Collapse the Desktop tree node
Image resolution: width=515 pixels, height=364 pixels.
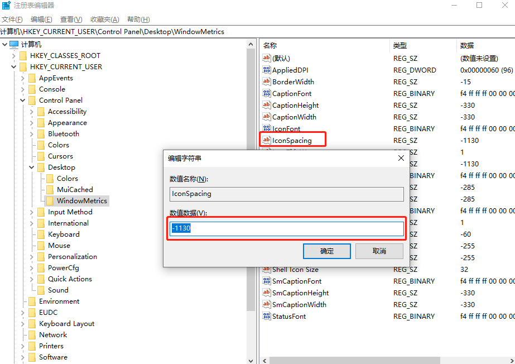pyautogui.click(x=32, y=167)
